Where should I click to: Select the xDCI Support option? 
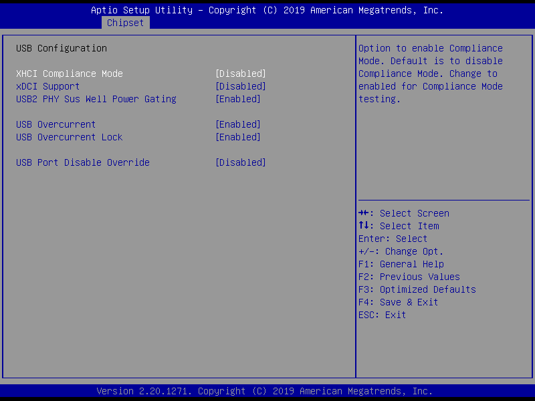48,86
